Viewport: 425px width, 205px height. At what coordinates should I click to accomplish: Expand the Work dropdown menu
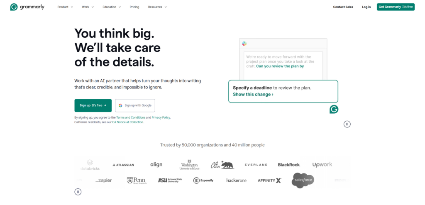pyautogui.click(x=88, y=7)
